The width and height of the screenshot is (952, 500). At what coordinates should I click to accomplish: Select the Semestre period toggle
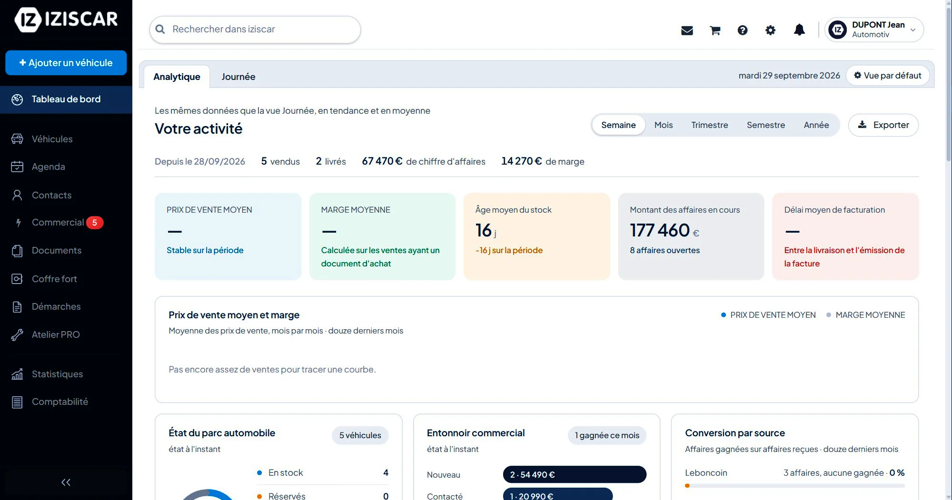765,125
